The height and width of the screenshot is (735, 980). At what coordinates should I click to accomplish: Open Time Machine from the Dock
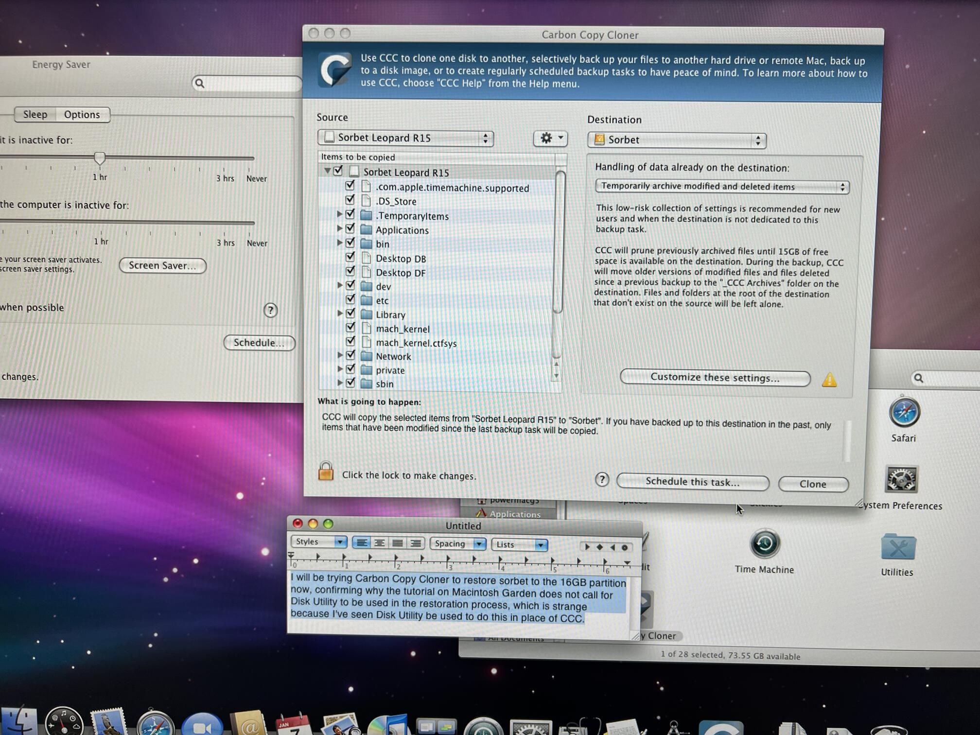(483, 726)
